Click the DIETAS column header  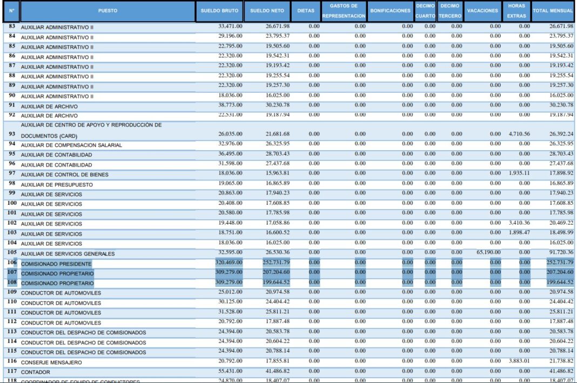[306, 11]
